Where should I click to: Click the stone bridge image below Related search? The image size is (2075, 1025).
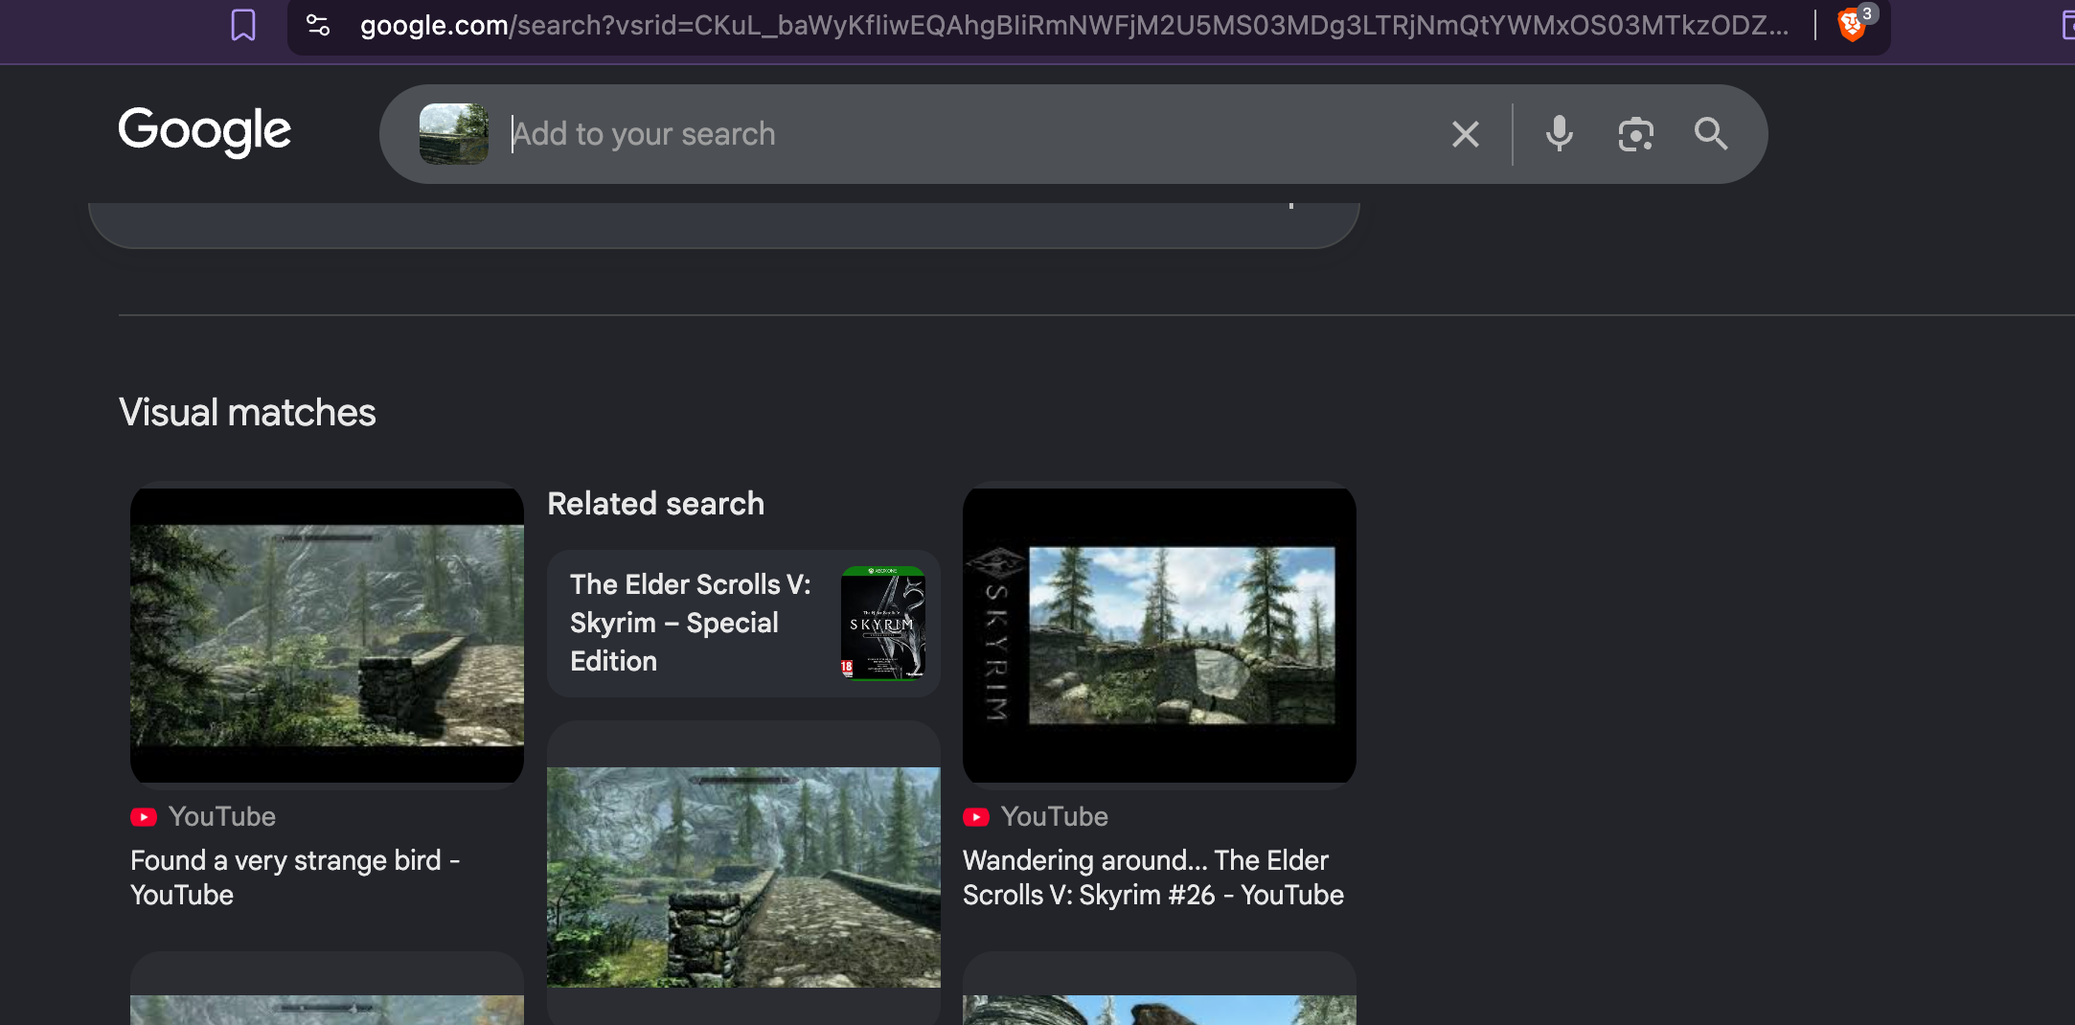click(743, 877)
